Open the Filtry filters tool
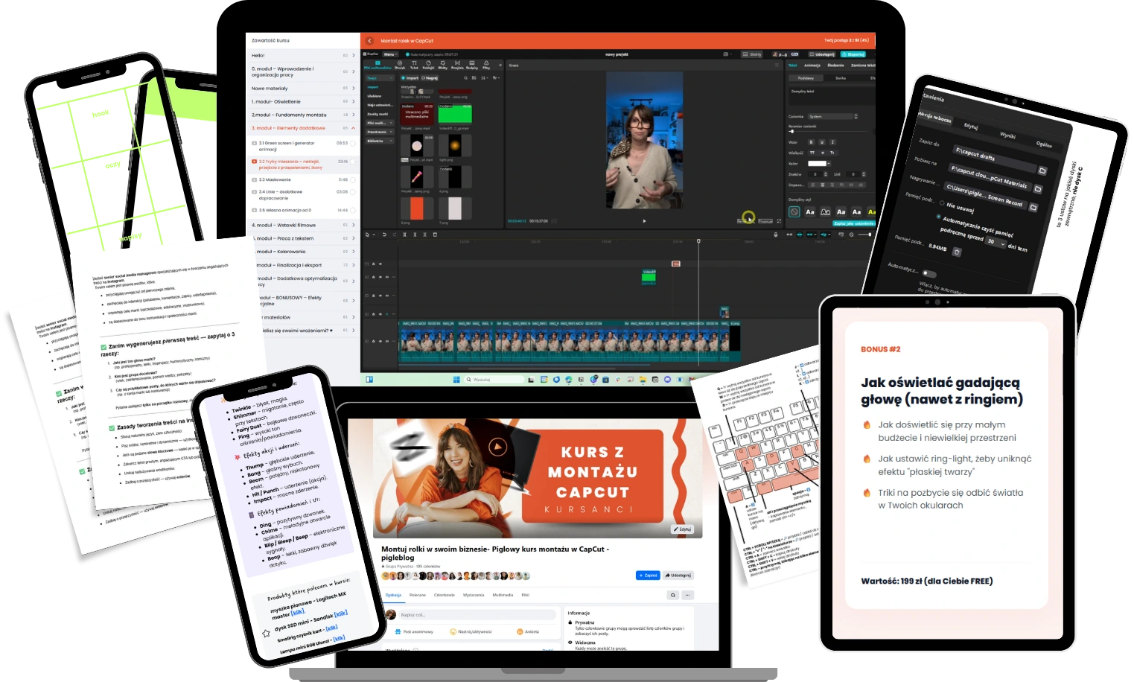 486,65
